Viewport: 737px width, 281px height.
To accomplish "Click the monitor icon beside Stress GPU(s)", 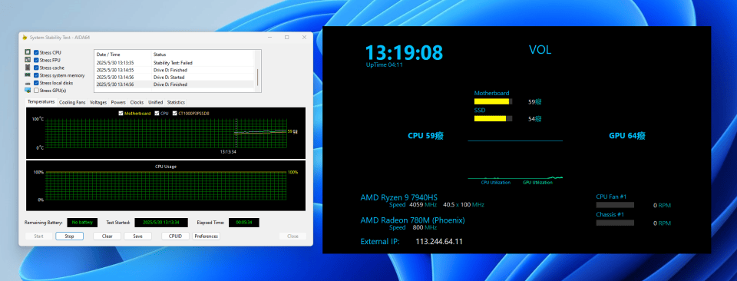I will click(x=28, y=91).
